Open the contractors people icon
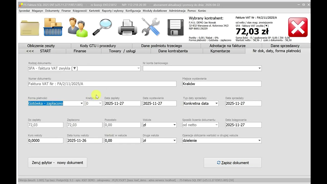 [x=78, y=27]
